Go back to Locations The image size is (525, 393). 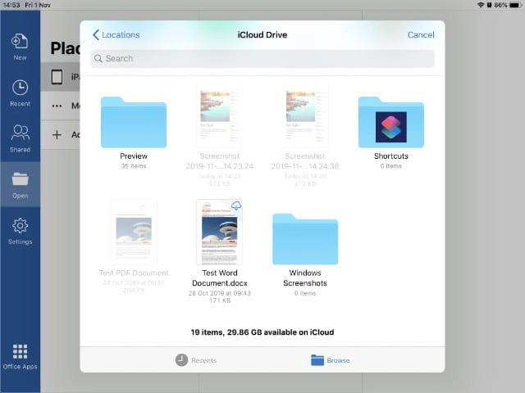point(116,34)
